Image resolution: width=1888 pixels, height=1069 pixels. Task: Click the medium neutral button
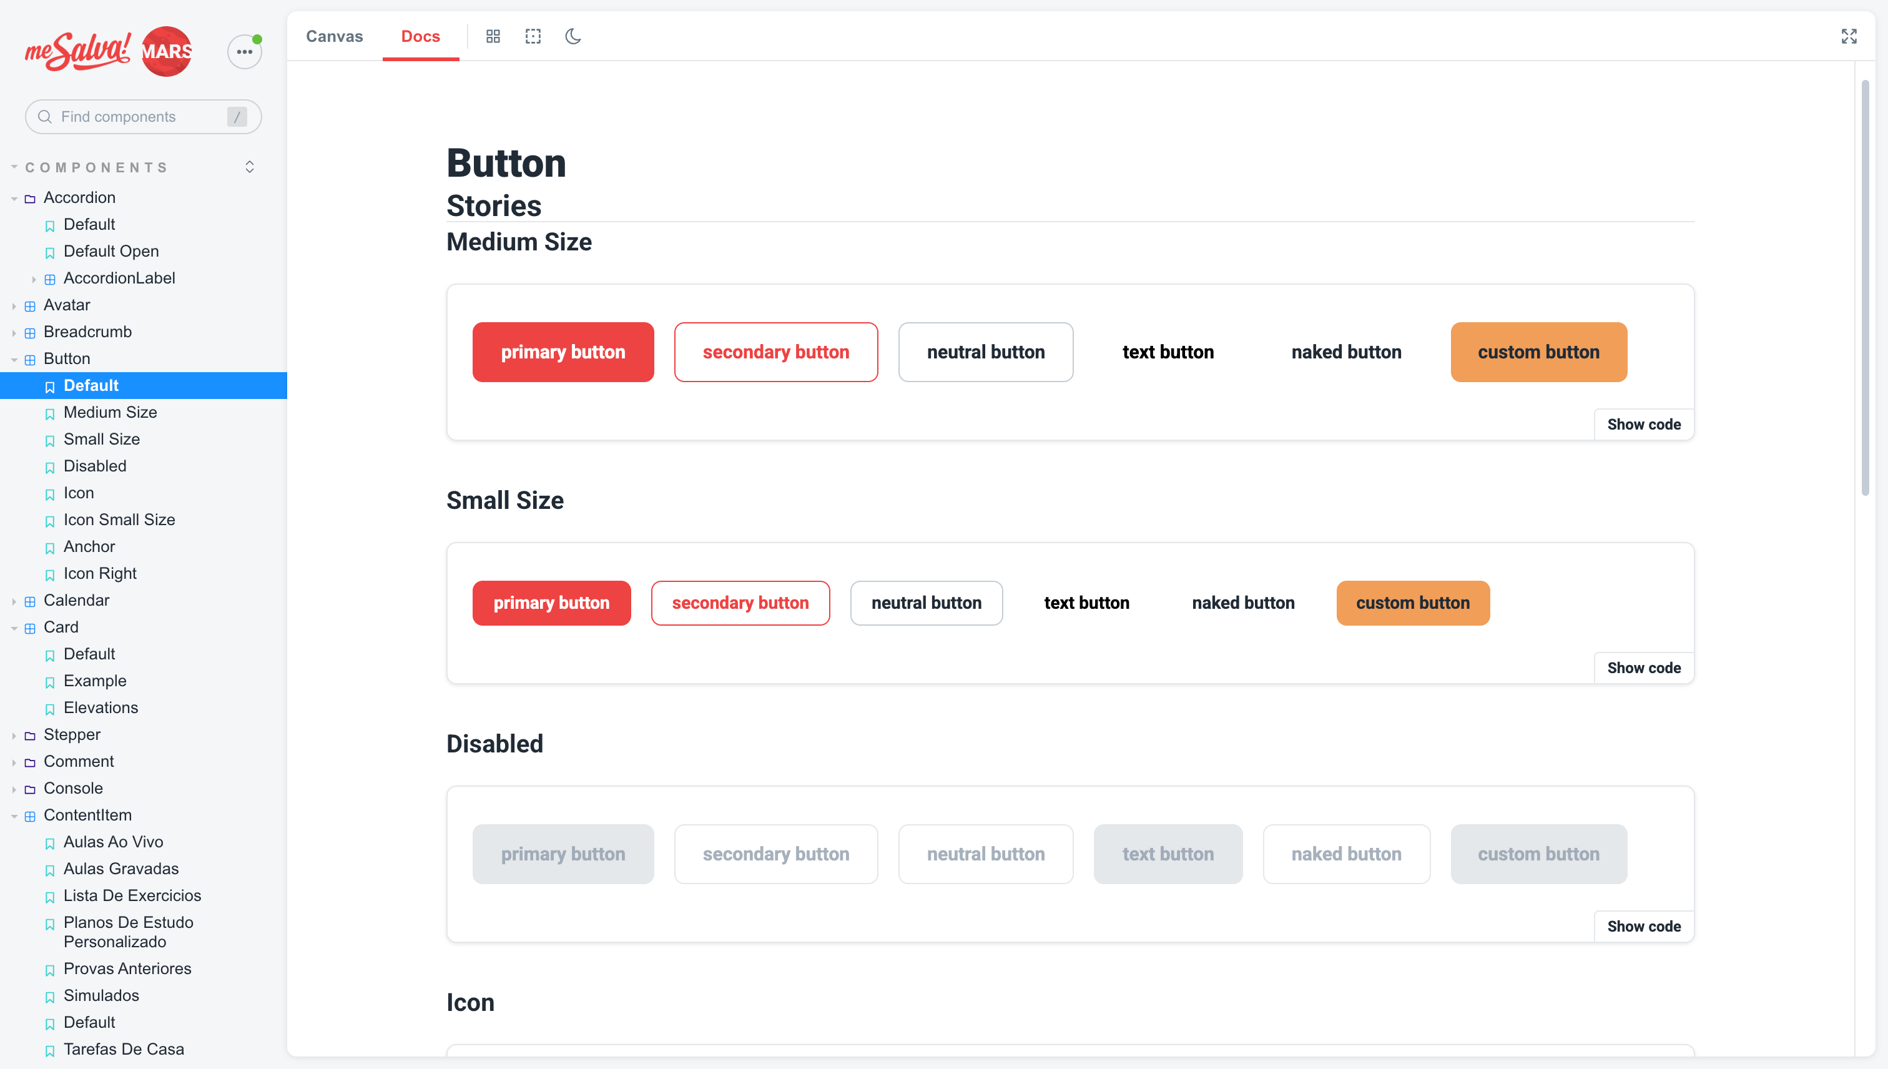986,352
